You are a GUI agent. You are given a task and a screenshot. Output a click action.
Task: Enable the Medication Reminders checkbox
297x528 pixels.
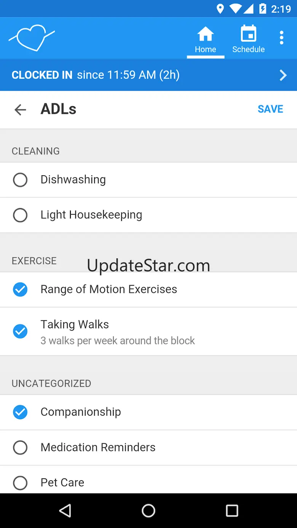tap(20, 448)
